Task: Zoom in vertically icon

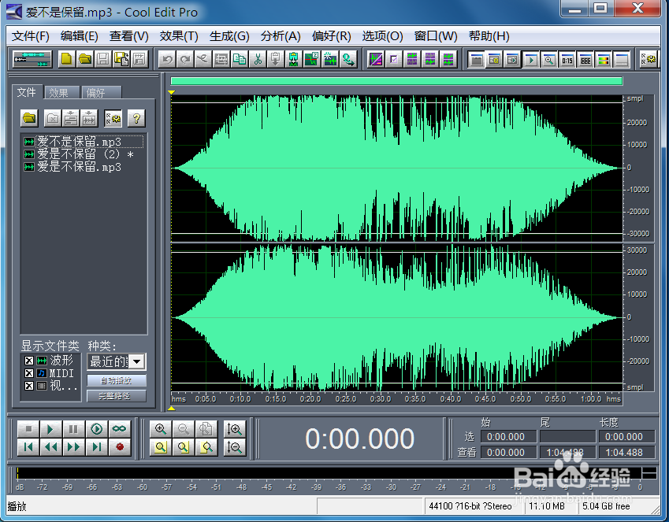Action: click(x=234, y=429)
